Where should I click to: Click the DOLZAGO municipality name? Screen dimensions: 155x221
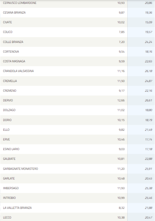pos(9,110)
